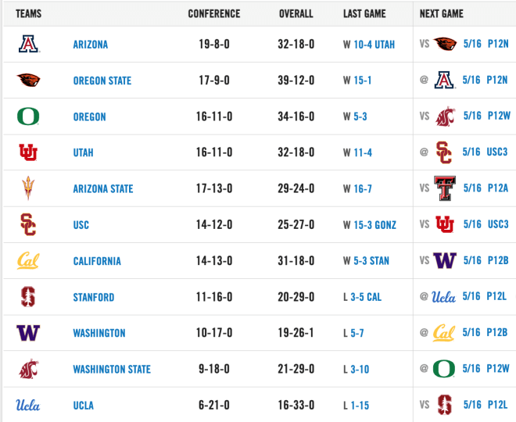Open the OREGON STATE team link
The height and width of the screenshot is (422, 516).
pyautogui.click(x=102, y=80)
